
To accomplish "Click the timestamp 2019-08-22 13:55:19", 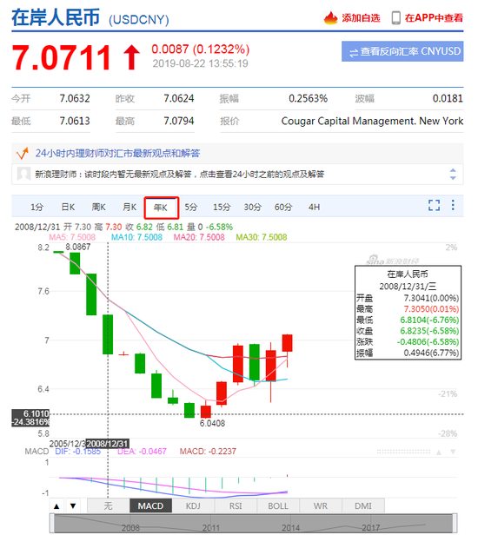I will pos(201,63).
